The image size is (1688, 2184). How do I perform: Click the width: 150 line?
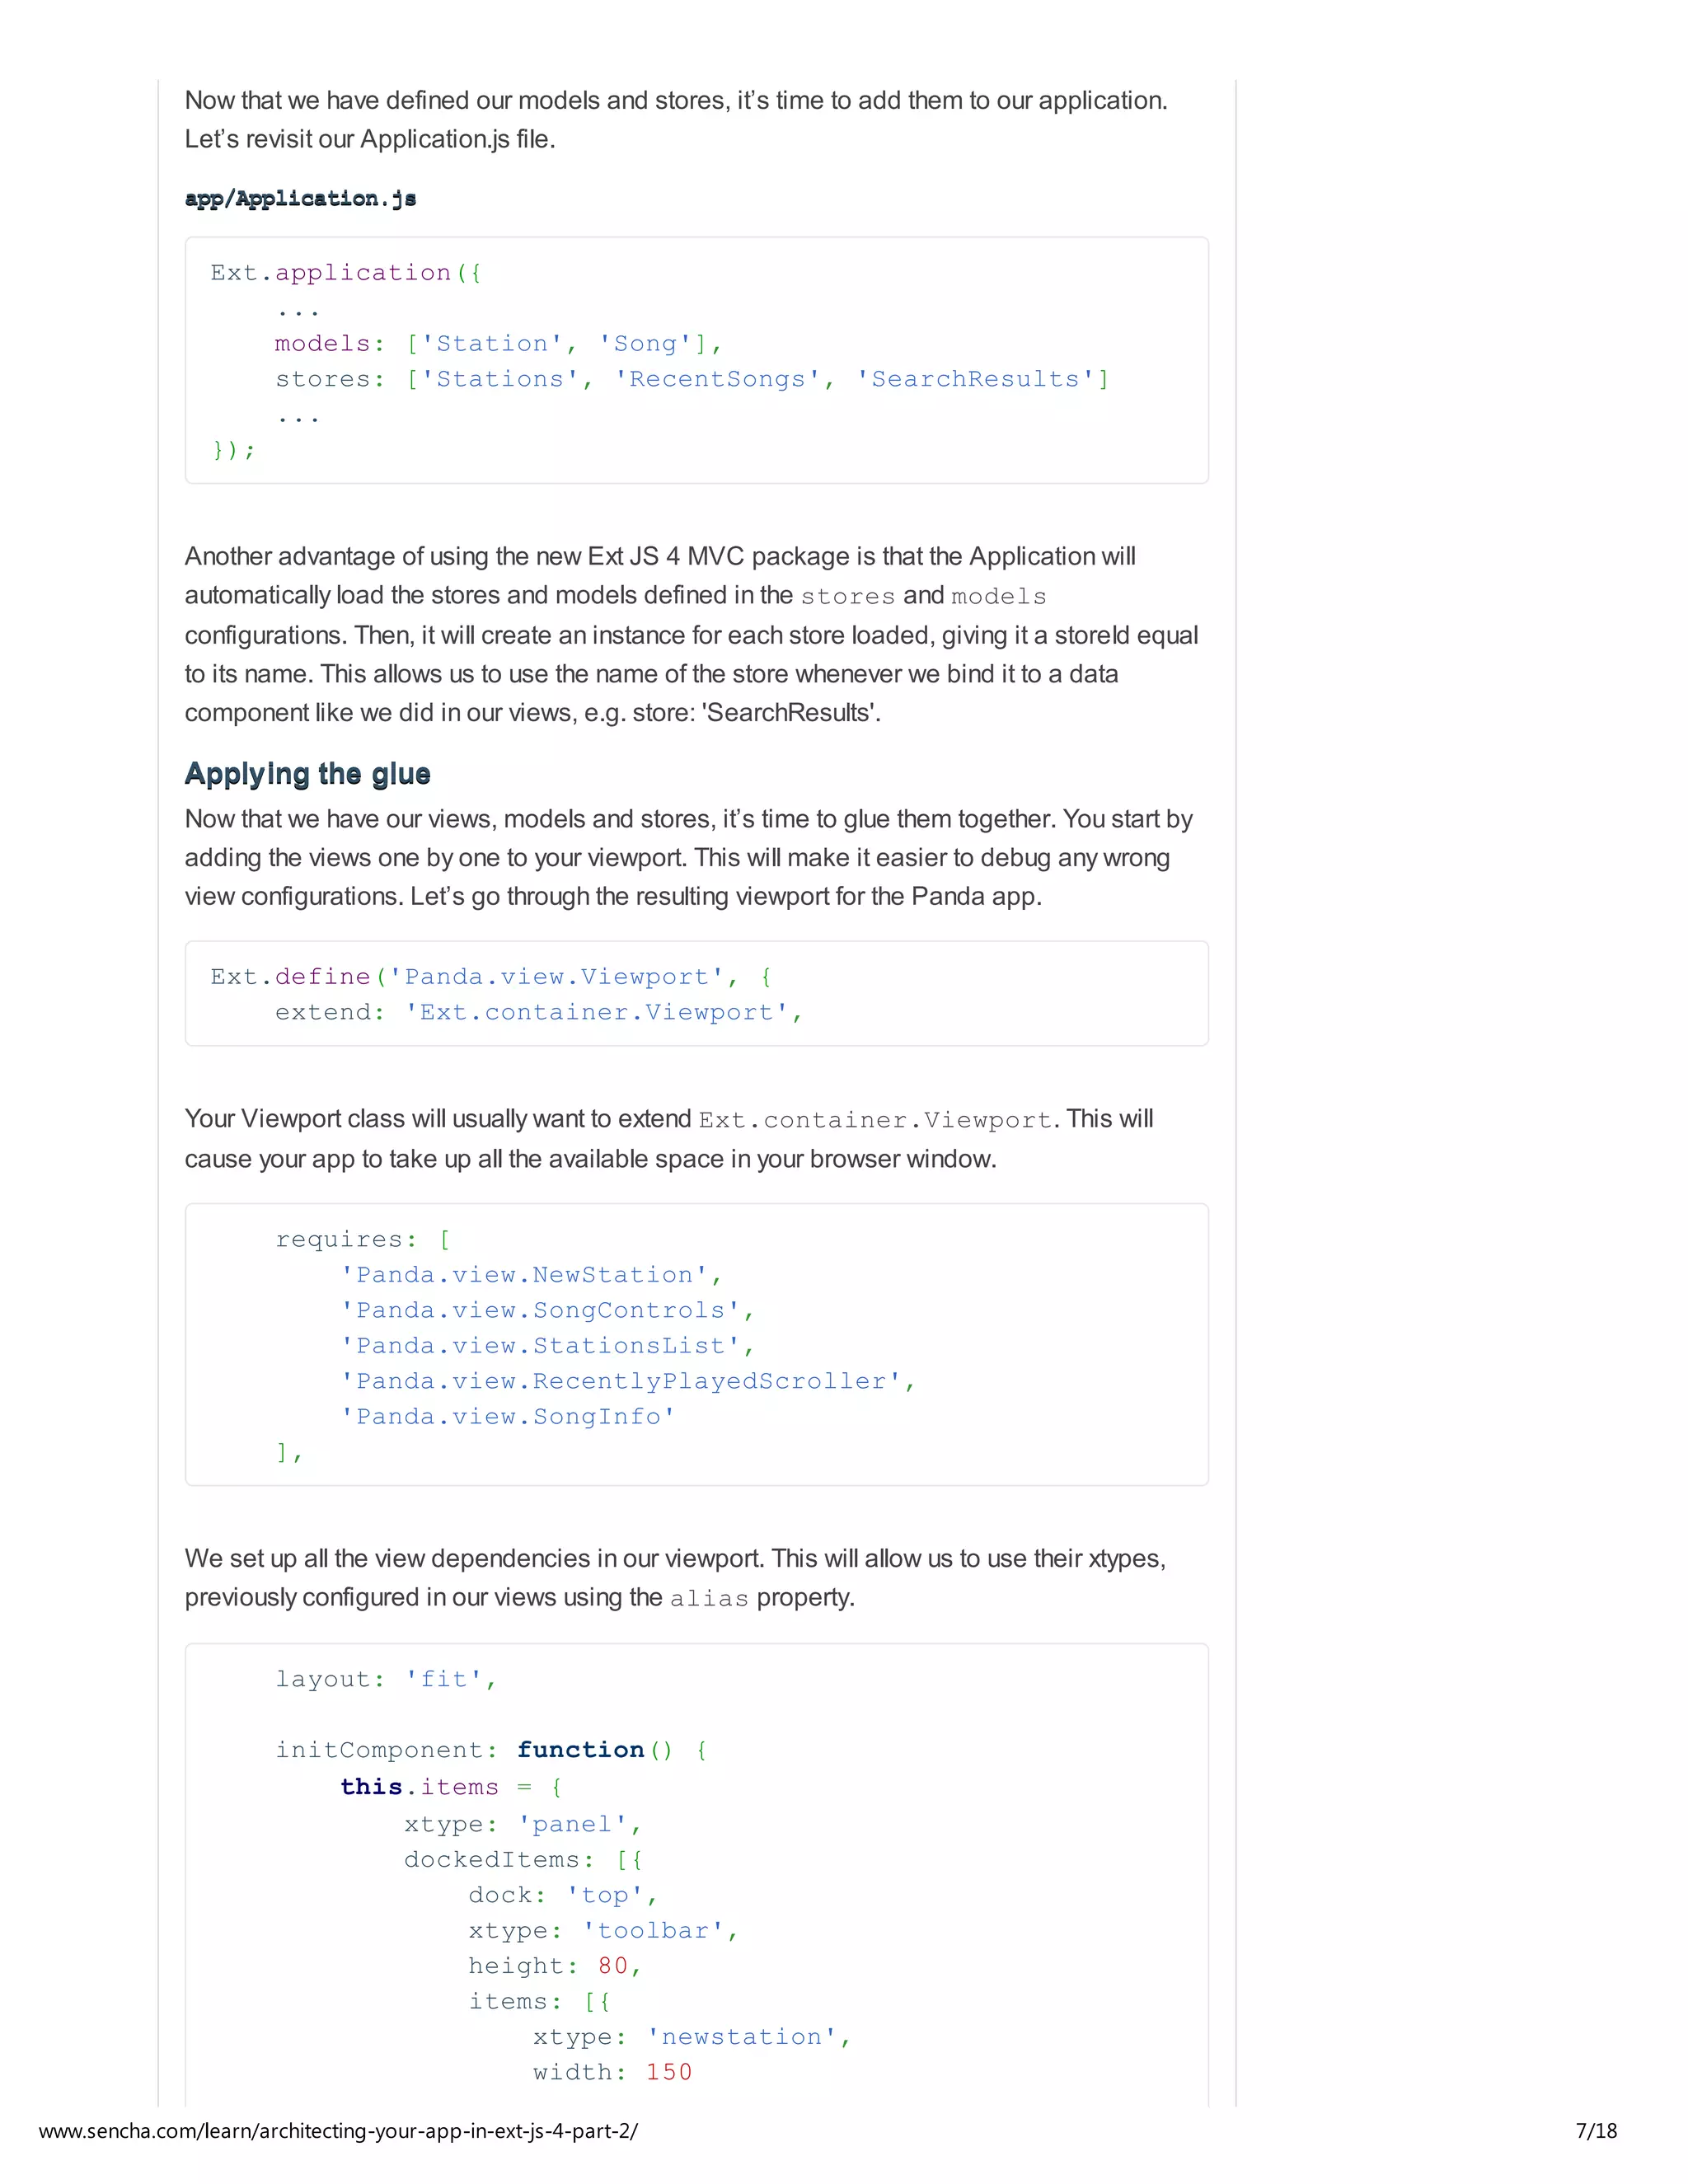coord(612,2072)
